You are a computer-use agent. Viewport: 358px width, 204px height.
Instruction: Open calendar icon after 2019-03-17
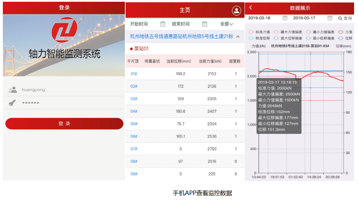330,18
